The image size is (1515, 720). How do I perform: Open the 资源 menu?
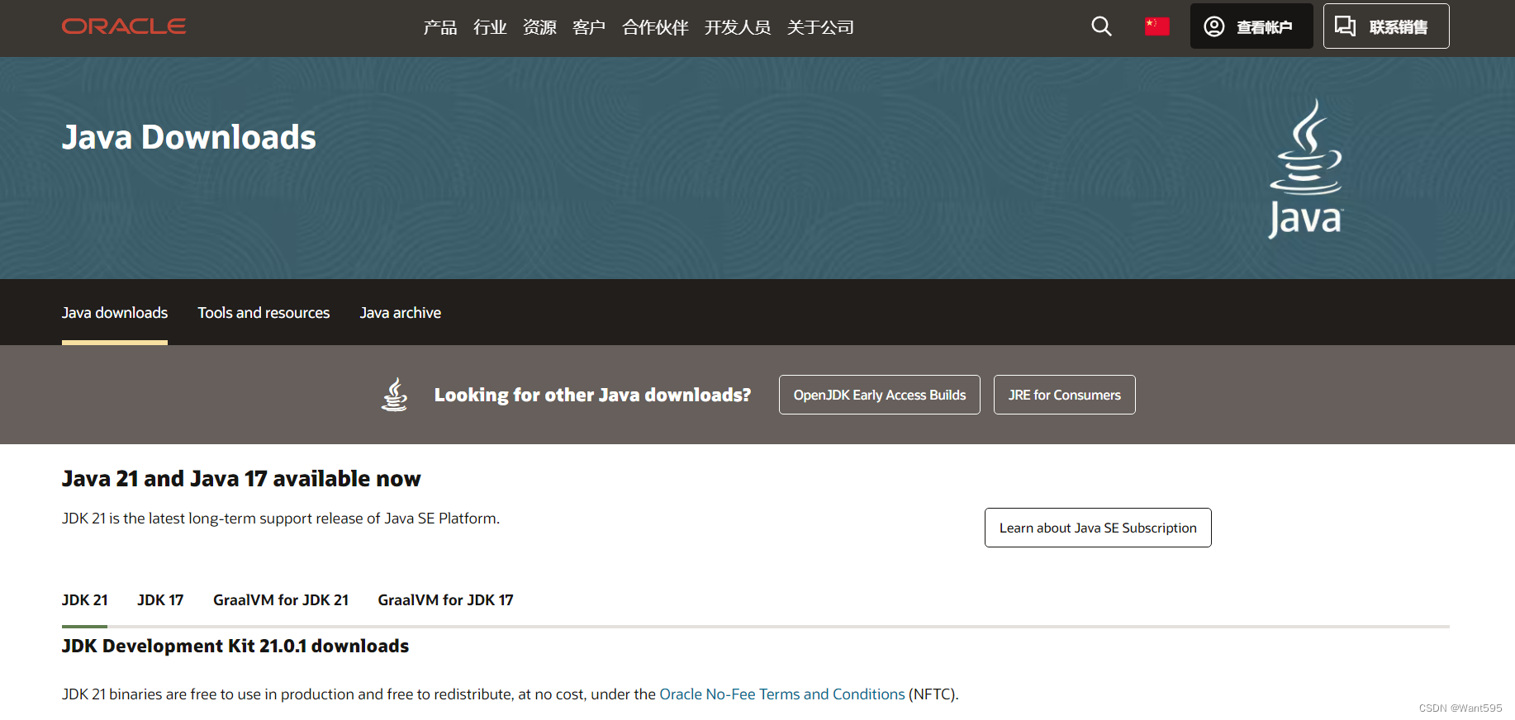539,27
